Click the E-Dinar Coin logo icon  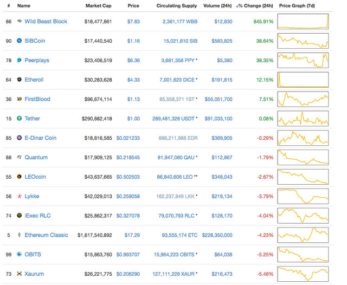(20, 138)
